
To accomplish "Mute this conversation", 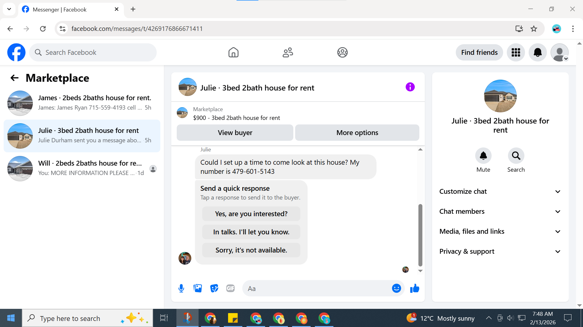I will coord(483,156).
